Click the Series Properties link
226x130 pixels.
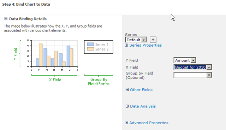click(x=145, y=45)
